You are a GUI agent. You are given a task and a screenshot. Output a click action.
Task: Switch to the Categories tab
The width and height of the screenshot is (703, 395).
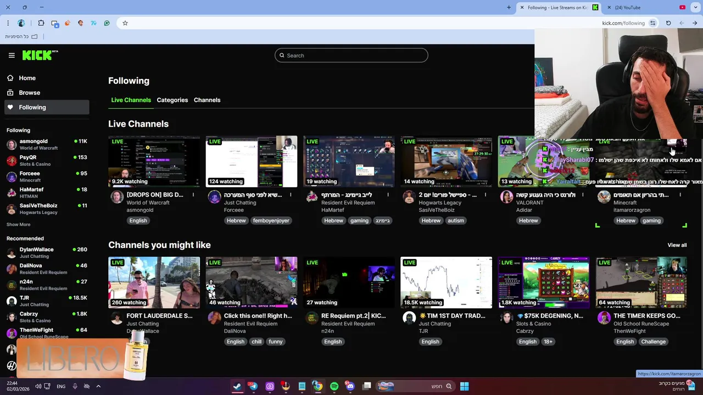[172, 100]
